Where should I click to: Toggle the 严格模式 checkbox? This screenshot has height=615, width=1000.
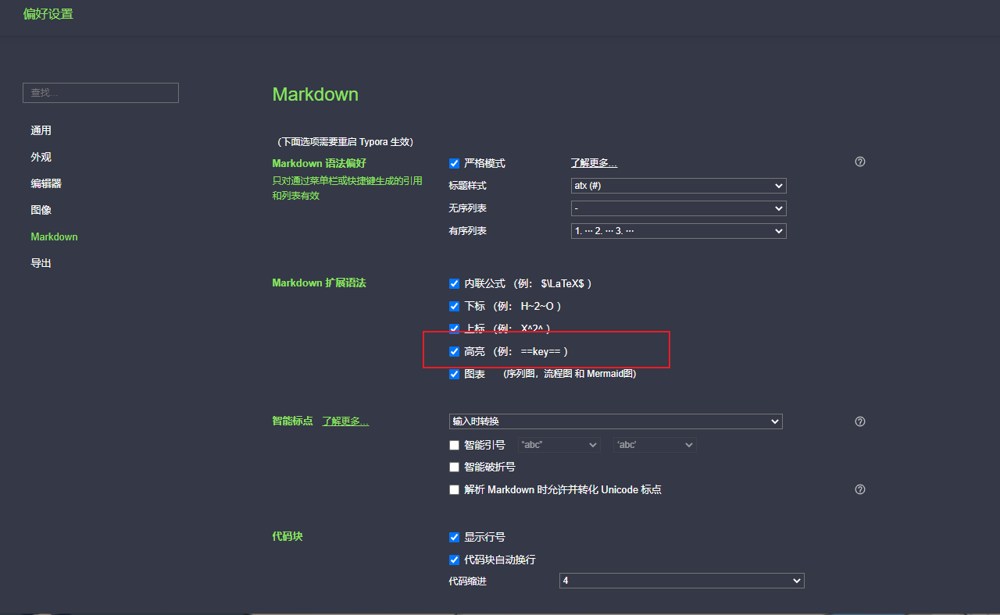(x=454, y=163)
